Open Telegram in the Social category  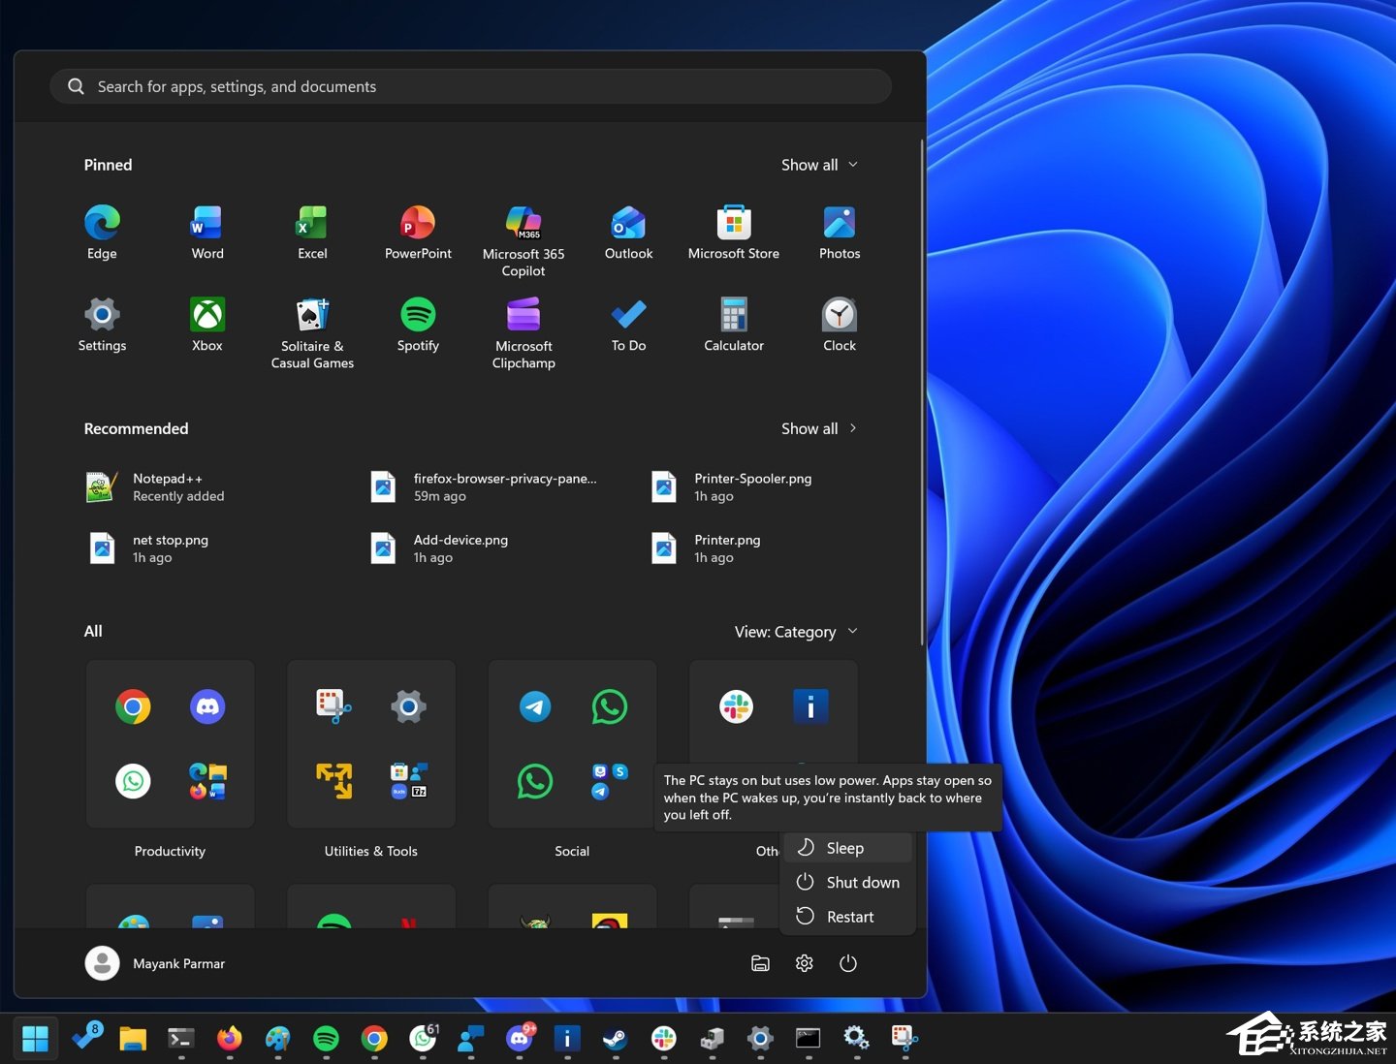535,706
